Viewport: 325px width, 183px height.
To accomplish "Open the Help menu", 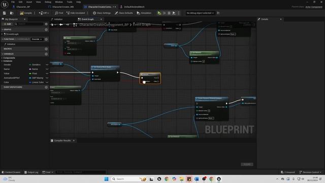I will (78, 2).
